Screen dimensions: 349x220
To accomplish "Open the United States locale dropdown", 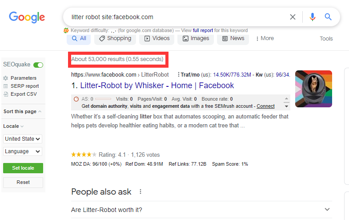I will [23, 139].
